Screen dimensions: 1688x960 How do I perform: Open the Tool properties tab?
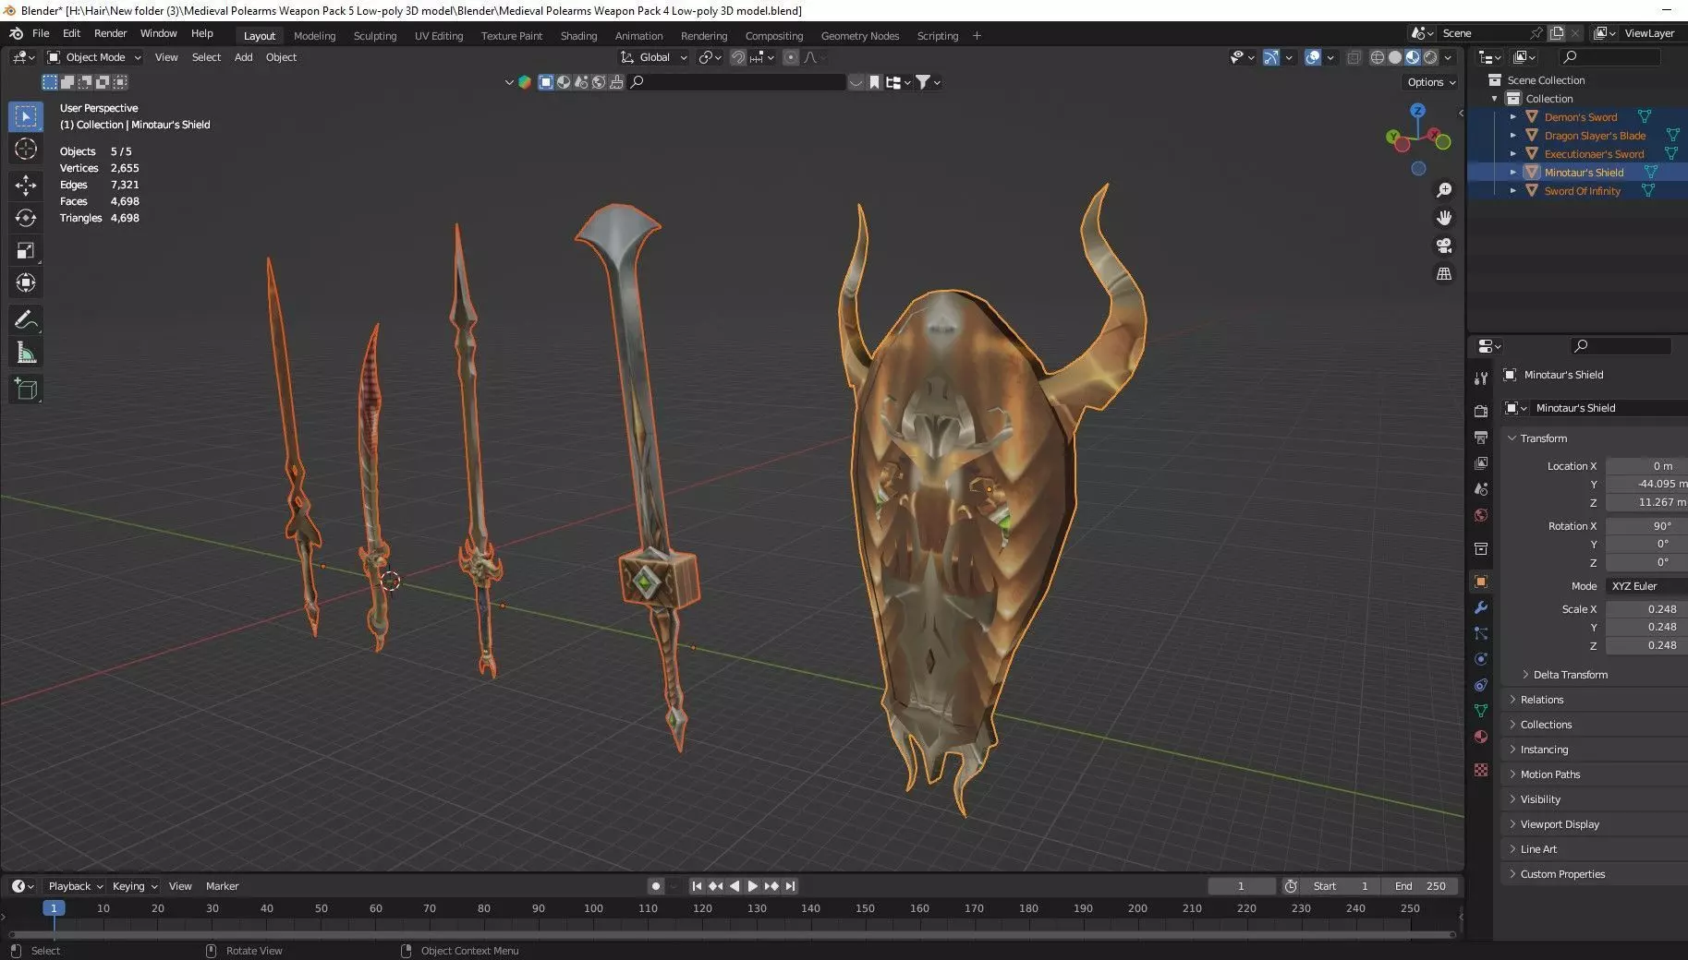click(1481, 378)
